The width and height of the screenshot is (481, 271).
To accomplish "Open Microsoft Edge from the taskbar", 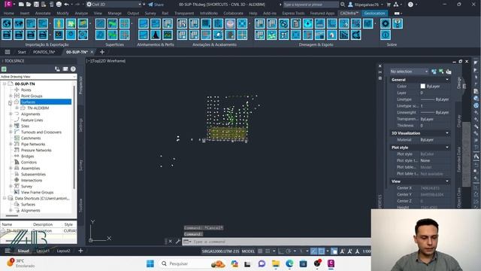I will (289, 263).
